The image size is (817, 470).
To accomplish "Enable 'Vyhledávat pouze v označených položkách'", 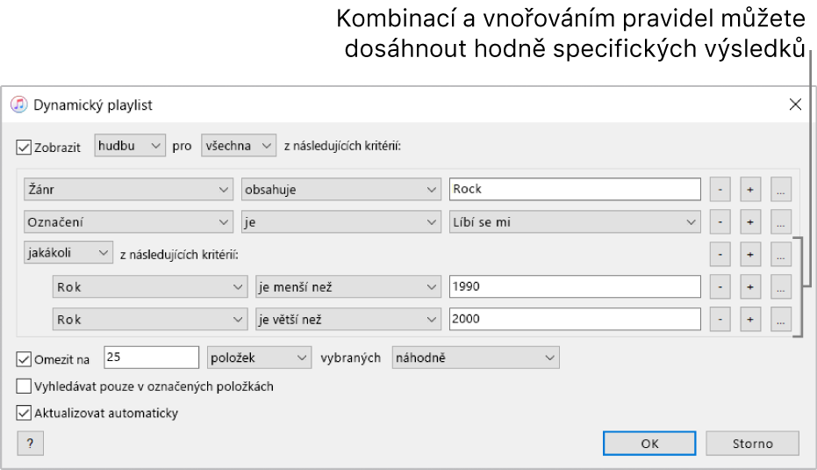I will (x=24, y=386).
